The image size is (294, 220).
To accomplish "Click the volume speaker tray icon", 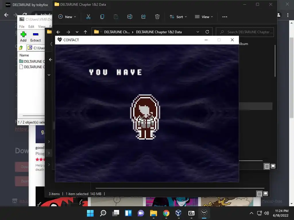I will coord(266,213).
